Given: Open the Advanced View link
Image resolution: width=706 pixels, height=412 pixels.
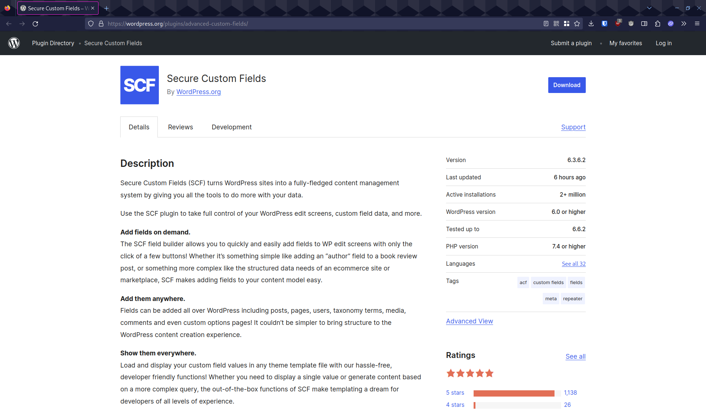Looking at the screenshot, I should (x=469, y=321).
